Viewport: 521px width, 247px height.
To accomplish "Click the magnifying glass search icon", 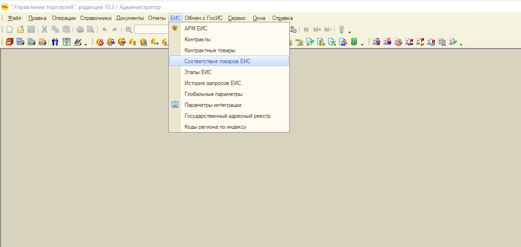I will 128,29.
